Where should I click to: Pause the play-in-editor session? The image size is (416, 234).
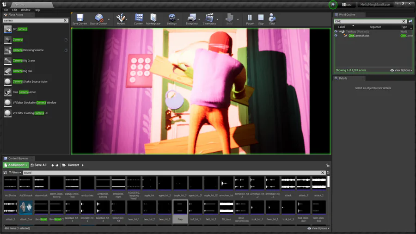click(x=250, y=19)
